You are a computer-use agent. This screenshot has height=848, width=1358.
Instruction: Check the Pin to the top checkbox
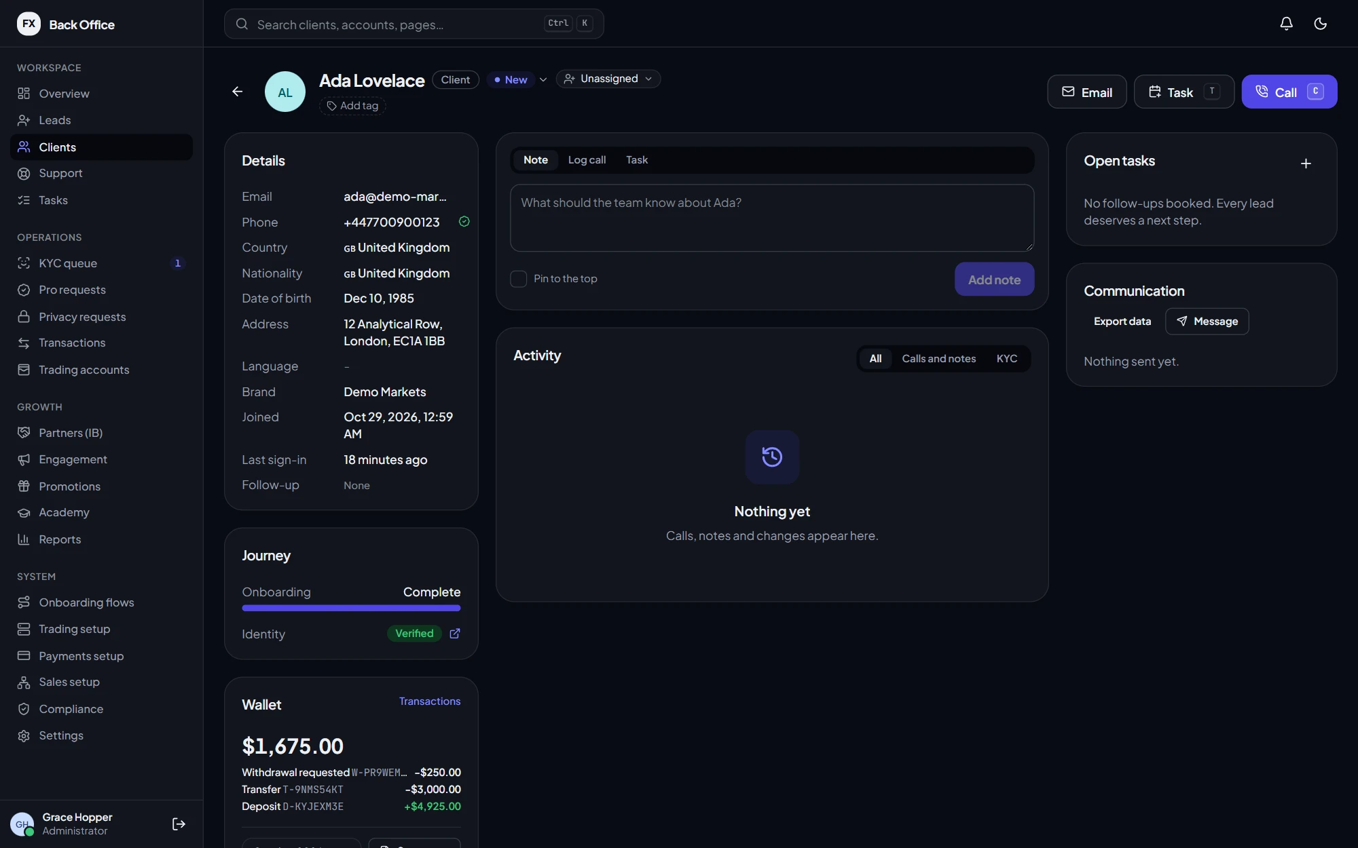518,279
